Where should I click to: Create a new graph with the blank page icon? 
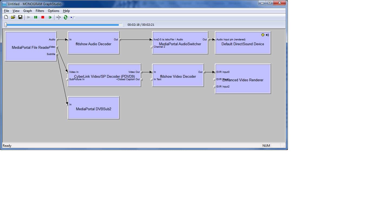pyautogui.click(x=6, y=17)
